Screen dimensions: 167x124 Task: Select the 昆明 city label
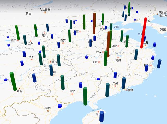click(20, 91)
